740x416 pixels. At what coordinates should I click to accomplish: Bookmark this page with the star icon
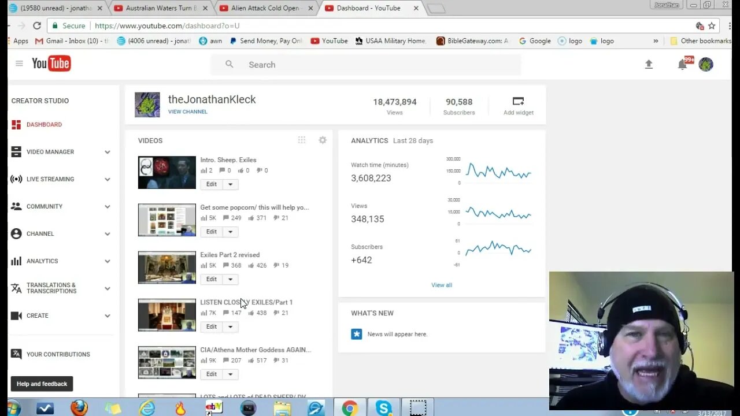click(712, 25)
